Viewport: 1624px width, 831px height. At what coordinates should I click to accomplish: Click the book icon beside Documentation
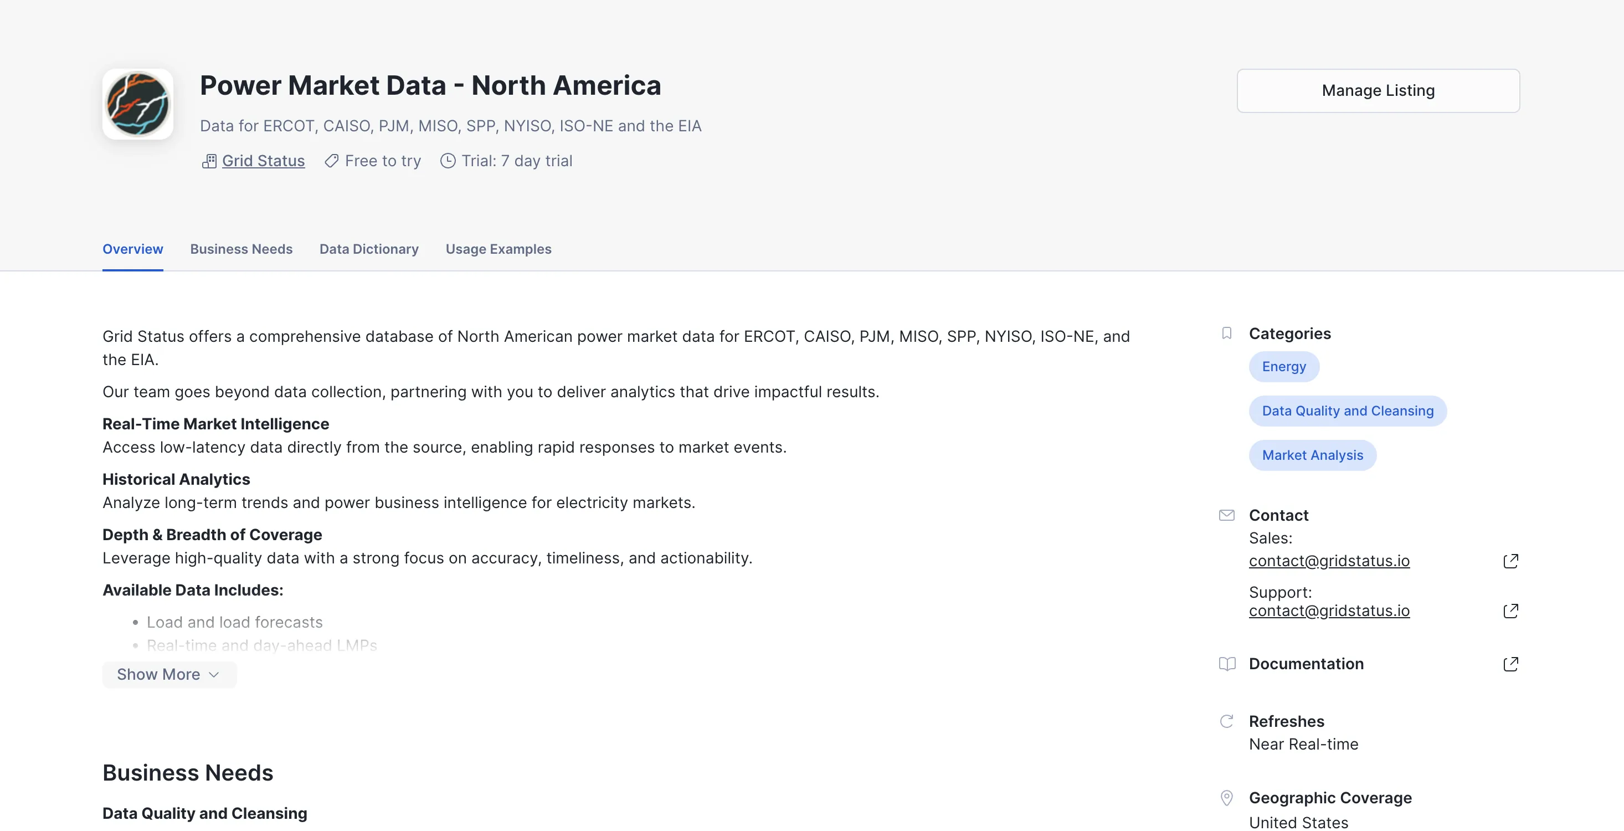pyautogui.click(x=1226, y=665)
